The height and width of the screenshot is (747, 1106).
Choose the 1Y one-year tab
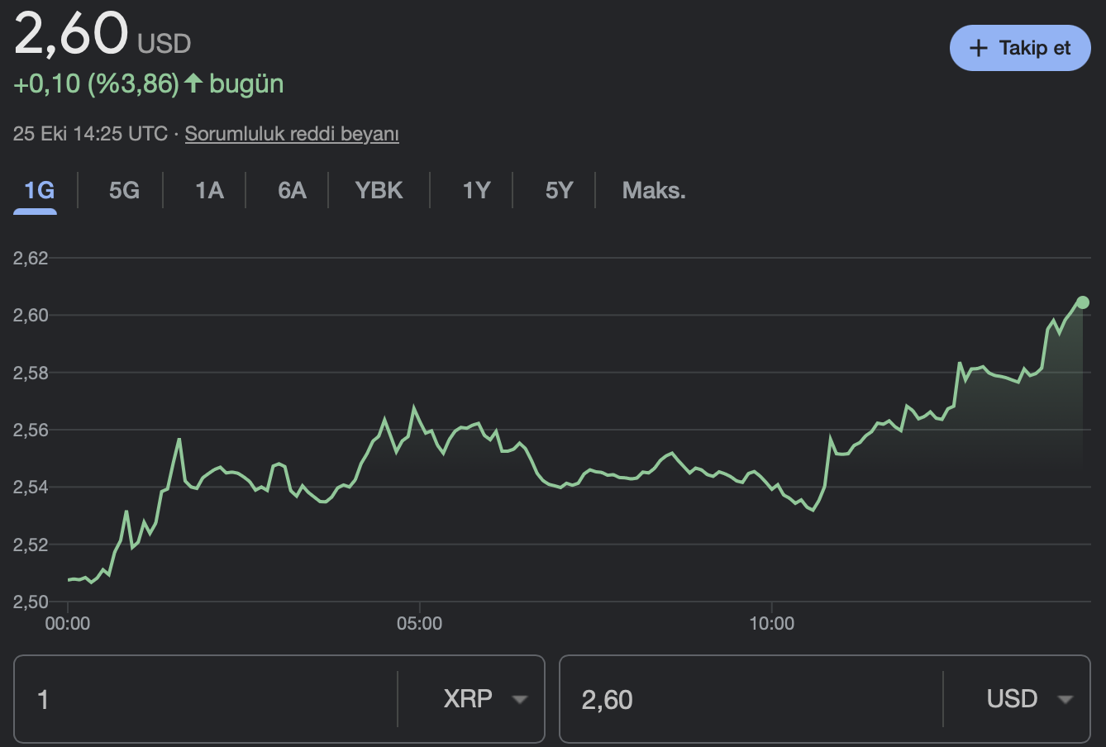coord(476,191)
